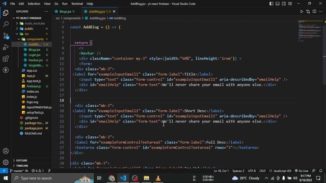Open the File menu
The height and width of the screenshot is (183, 326).
(12, 4)
